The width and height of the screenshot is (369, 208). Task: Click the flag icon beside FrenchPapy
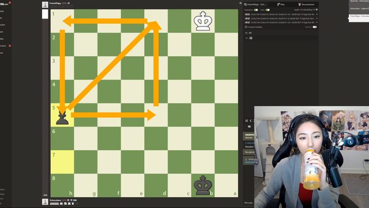coord(69,3)
